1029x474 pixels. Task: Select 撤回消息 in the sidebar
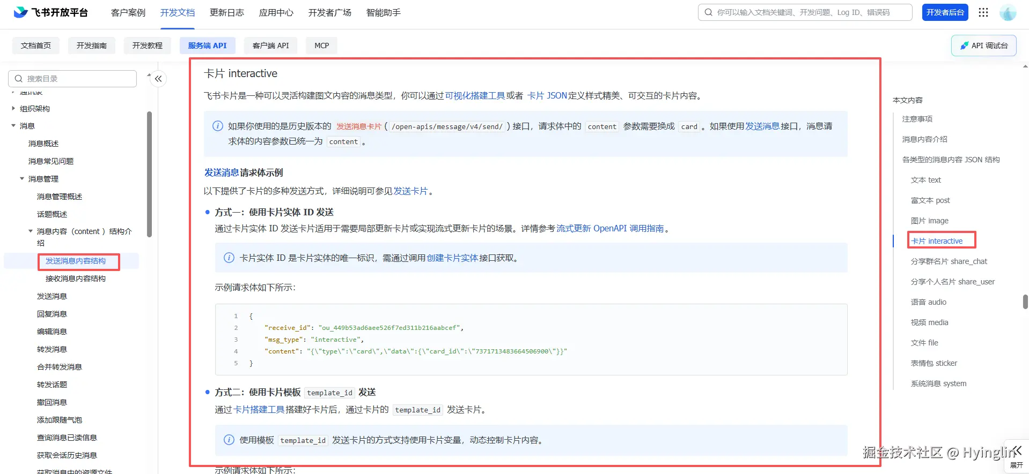coord(52,402)
